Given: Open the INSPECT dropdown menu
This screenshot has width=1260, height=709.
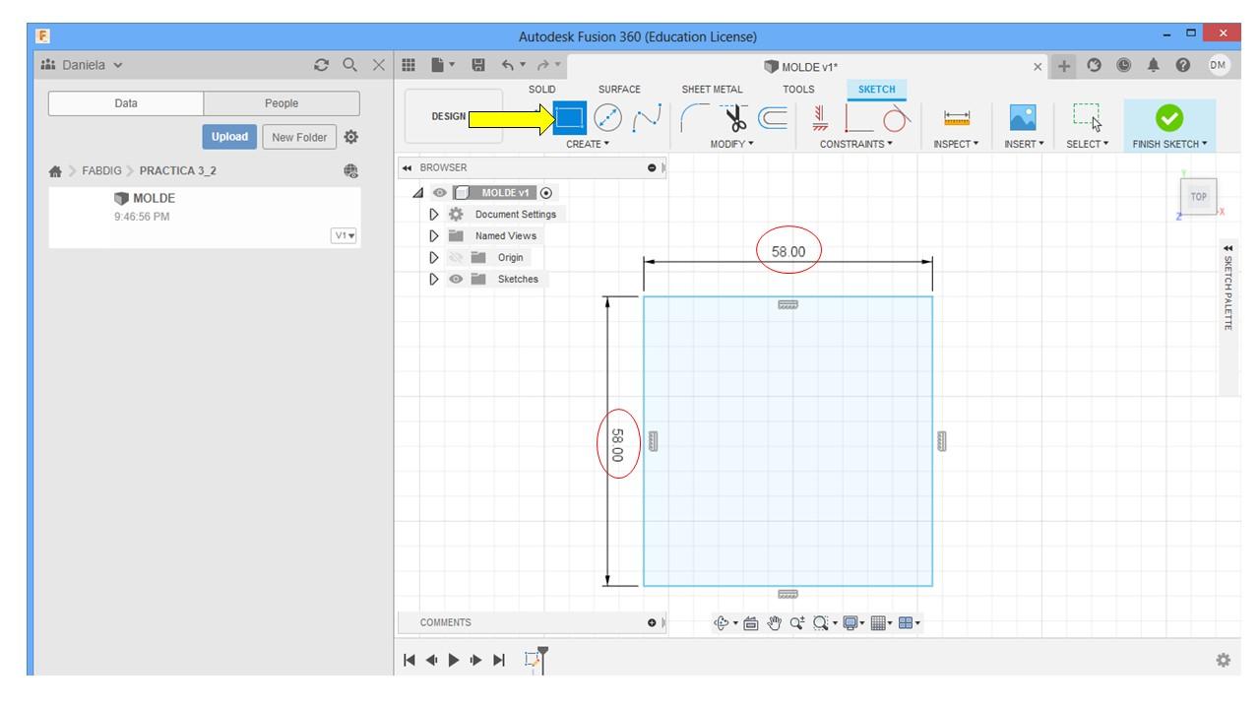Looking at the screenshot, I should coord(956,144).
